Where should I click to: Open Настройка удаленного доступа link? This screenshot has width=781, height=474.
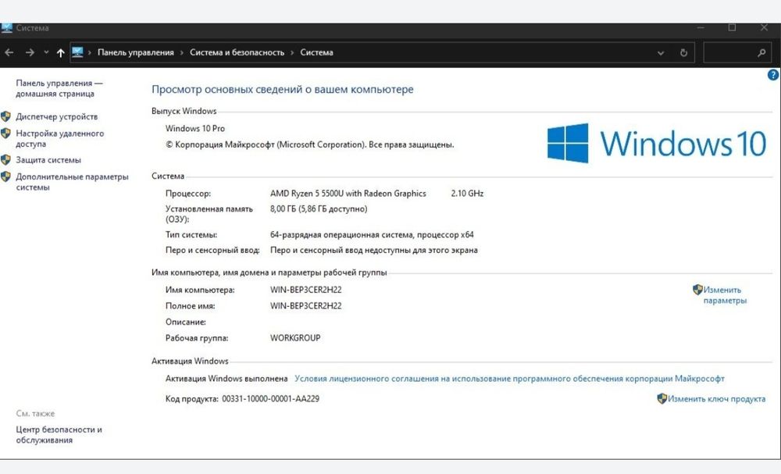coord(60,138)
